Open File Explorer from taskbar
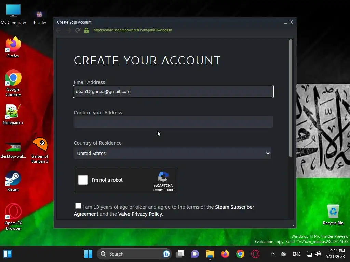 coord(210,254)
